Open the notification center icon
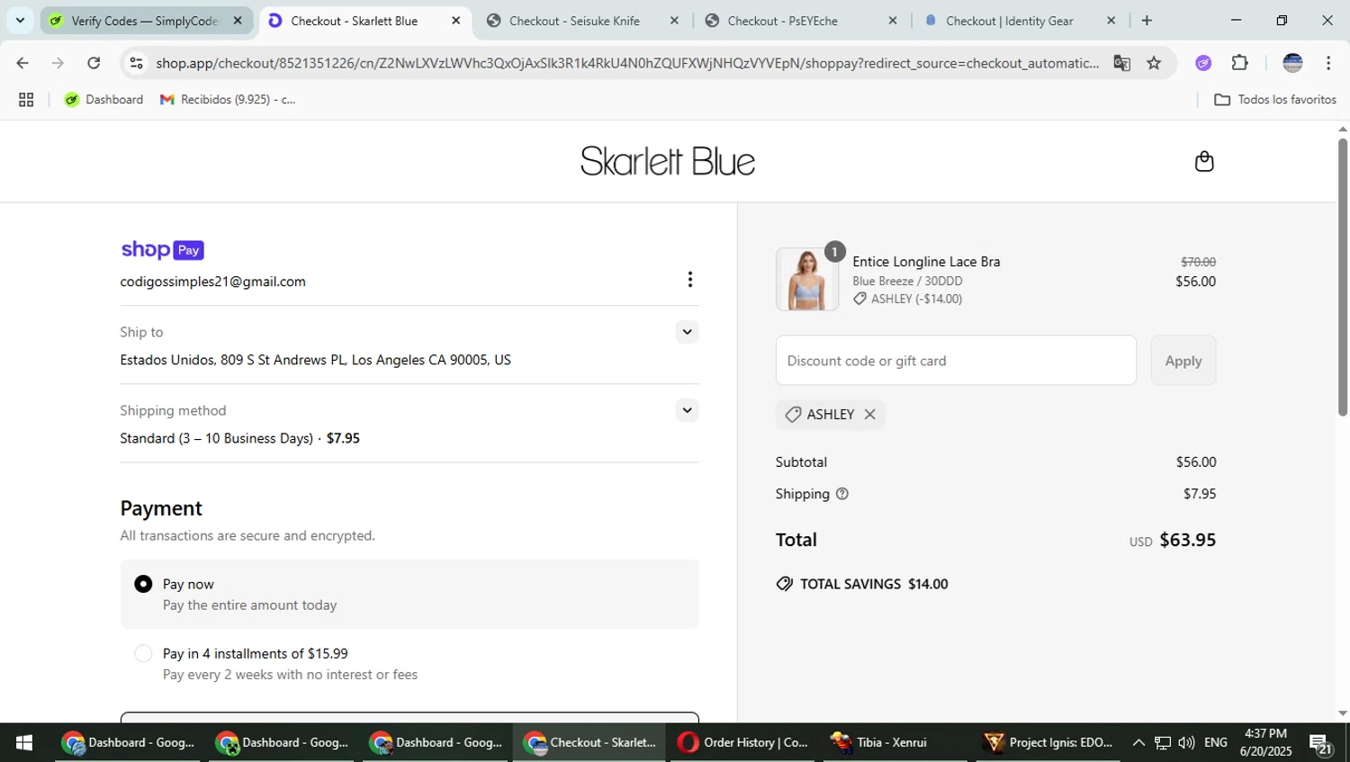The width and height of the screenshot is (1350, 762). coord(1321,744)
